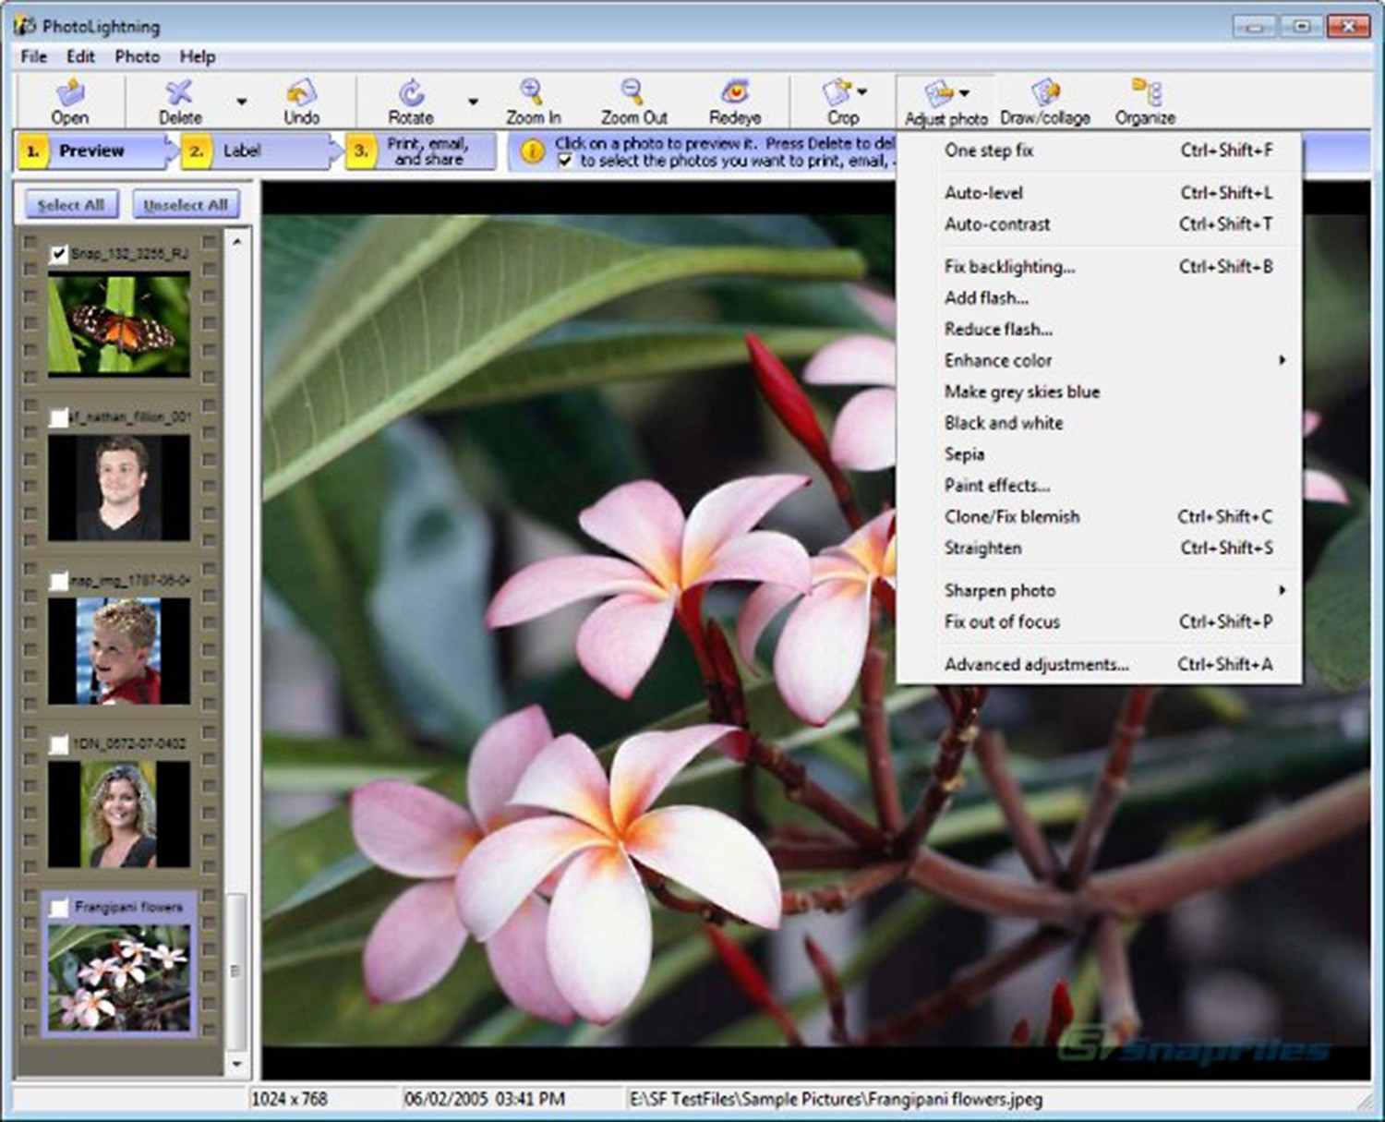Open the Photo menu
The height and width of the screenshot is (1122, 1385).
point(137,56)
